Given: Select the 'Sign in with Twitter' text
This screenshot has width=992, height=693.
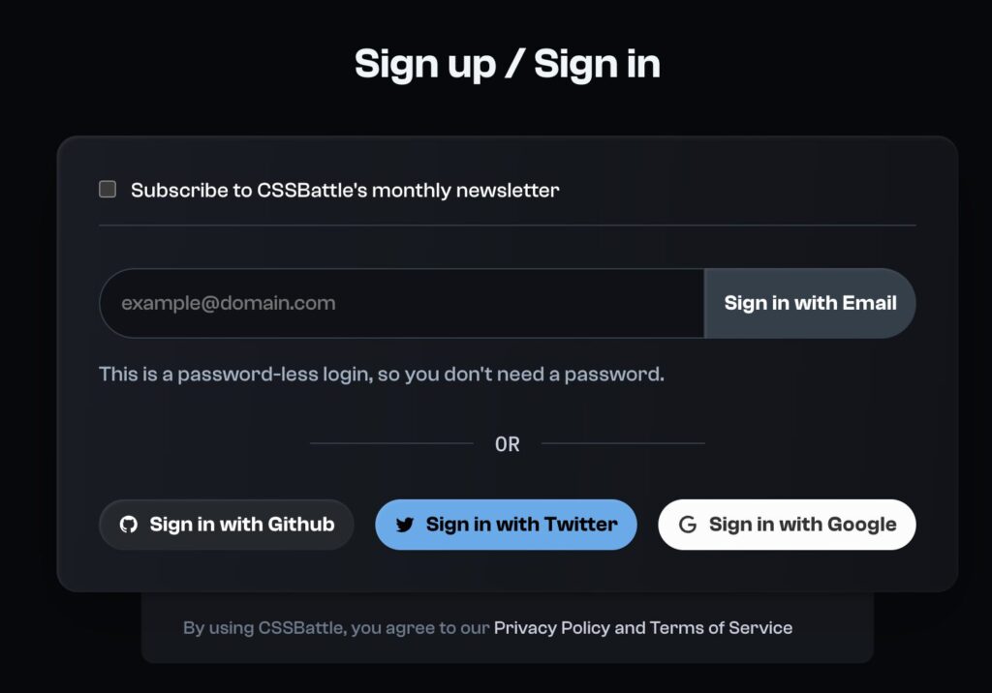Looking at the screenshot, I should (521, 525).
